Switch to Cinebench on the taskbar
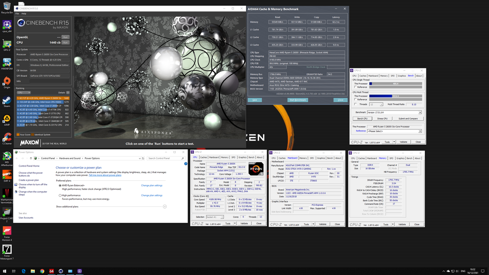489x275 pixels. [61, 271]
